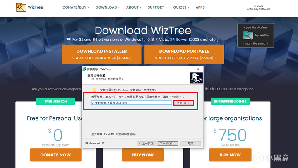Close the WizTree setup wizard window
Image resolution: width=298 pixels, height=168 pixels.
[x=198, y=69]
